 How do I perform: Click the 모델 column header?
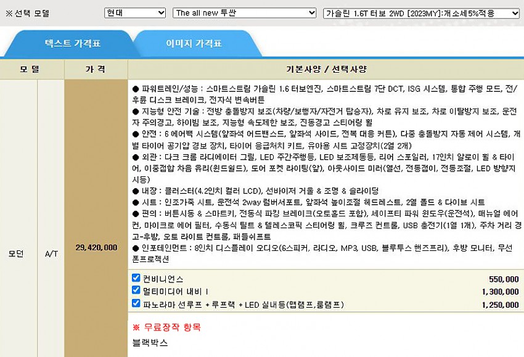[29, 69]
